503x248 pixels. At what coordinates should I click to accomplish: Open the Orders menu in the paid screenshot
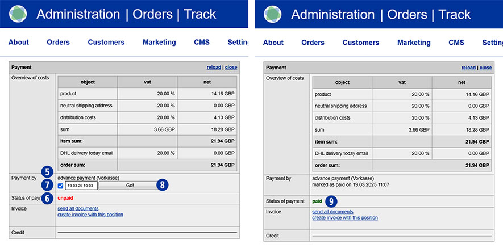tap(313, 43)
